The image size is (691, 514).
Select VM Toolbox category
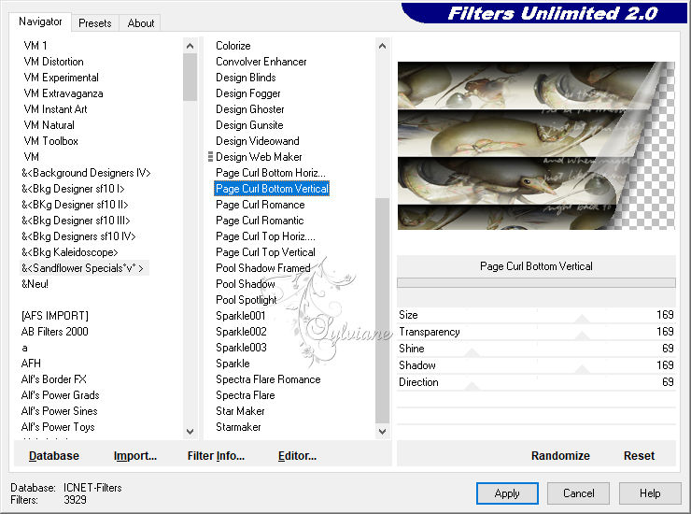coord(50,141)
